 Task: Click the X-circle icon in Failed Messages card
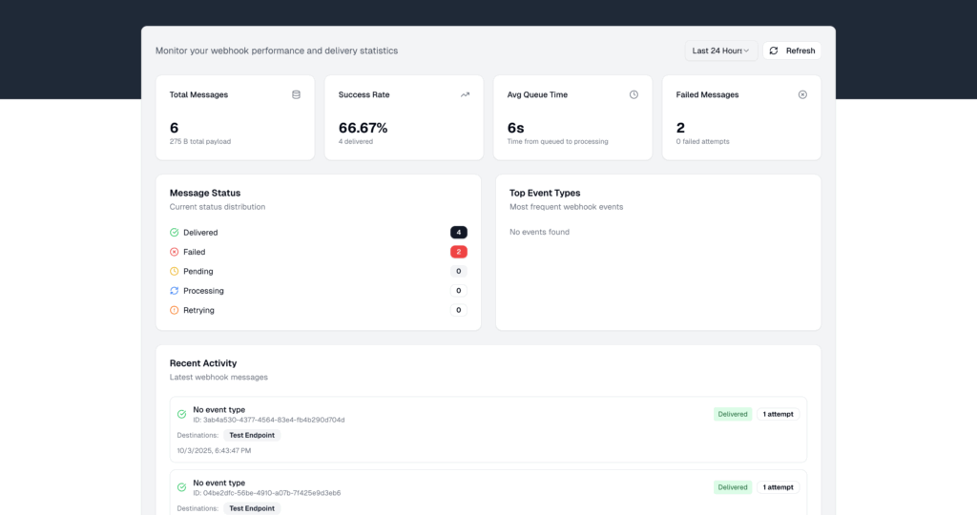[802, 94]
